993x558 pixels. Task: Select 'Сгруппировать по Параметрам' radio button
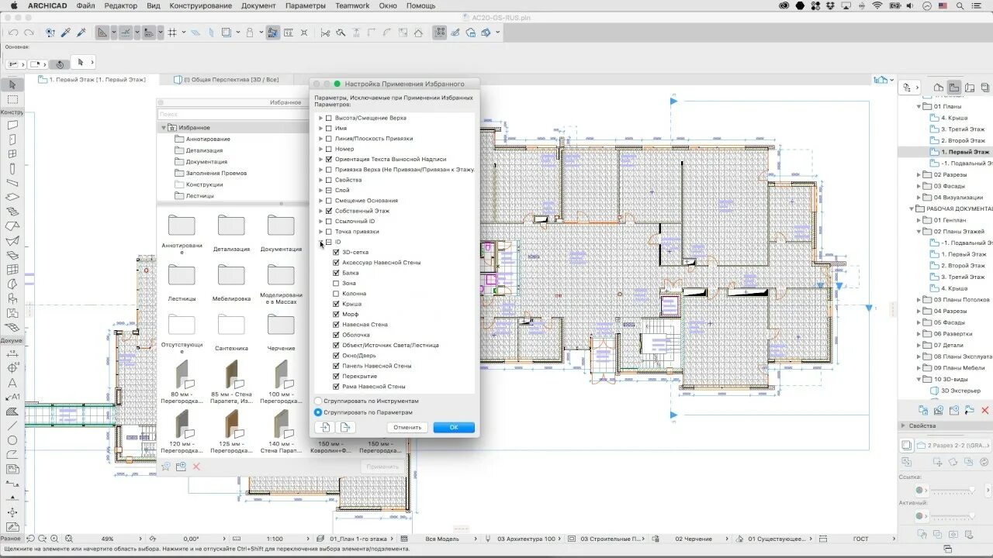coord(318,412)
